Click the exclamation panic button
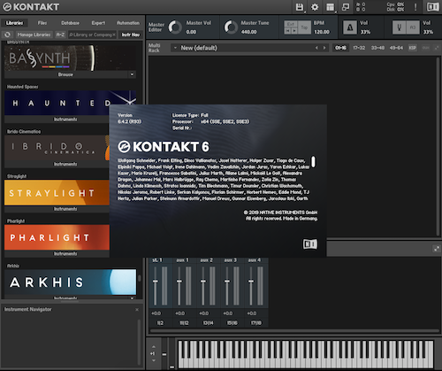 coord(415,7)
